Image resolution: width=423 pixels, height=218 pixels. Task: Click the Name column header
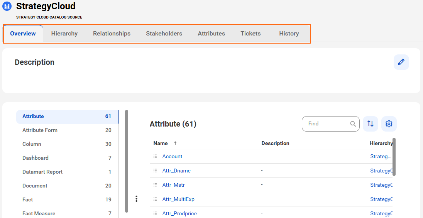[161, 143]
